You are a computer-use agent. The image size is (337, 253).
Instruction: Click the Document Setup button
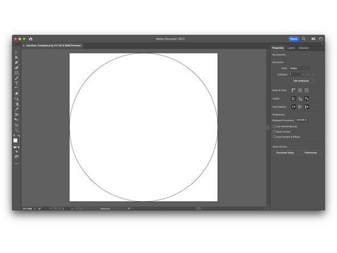pyautogui.click(x=285, y=153)
